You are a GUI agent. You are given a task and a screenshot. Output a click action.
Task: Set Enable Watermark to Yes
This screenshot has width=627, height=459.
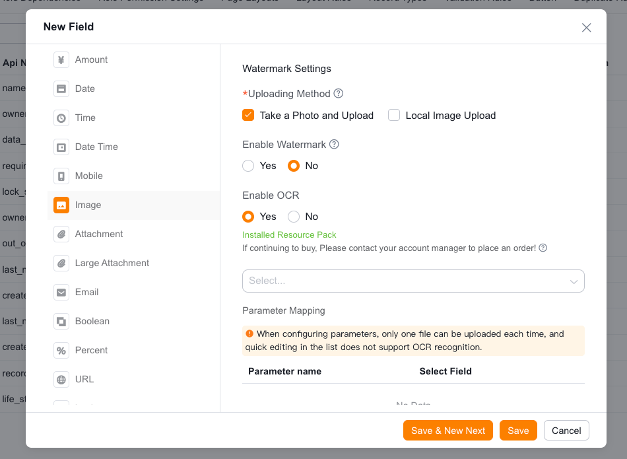248,166
